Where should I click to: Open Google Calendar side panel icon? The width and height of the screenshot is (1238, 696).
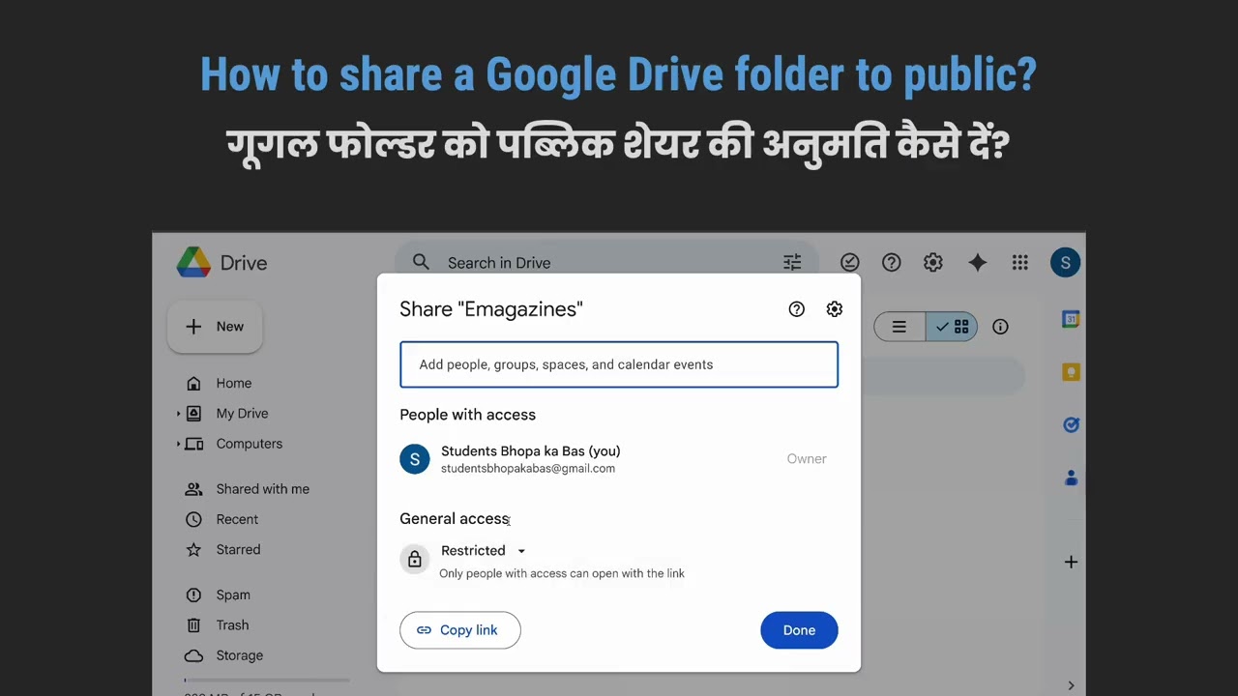point(1071,319)
